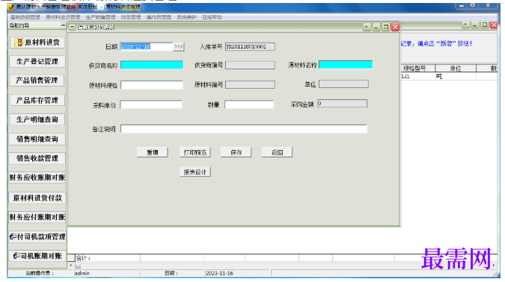Image resolution: width=505 pixels, height=282 pixels.
Task: Click the 备注说明 remarks field
Action: click(243, 129)
